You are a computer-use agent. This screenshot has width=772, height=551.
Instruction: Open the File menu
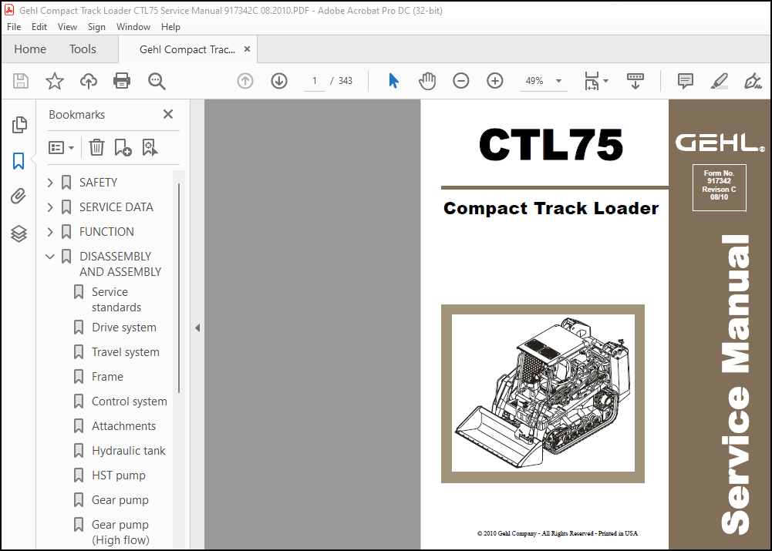point(14,26)
